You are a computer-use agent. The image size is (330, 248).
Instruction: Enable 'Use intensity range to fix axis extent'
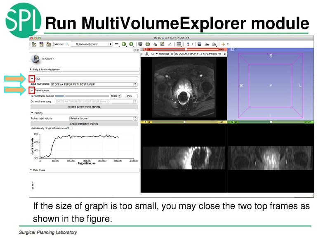(71, 129)
